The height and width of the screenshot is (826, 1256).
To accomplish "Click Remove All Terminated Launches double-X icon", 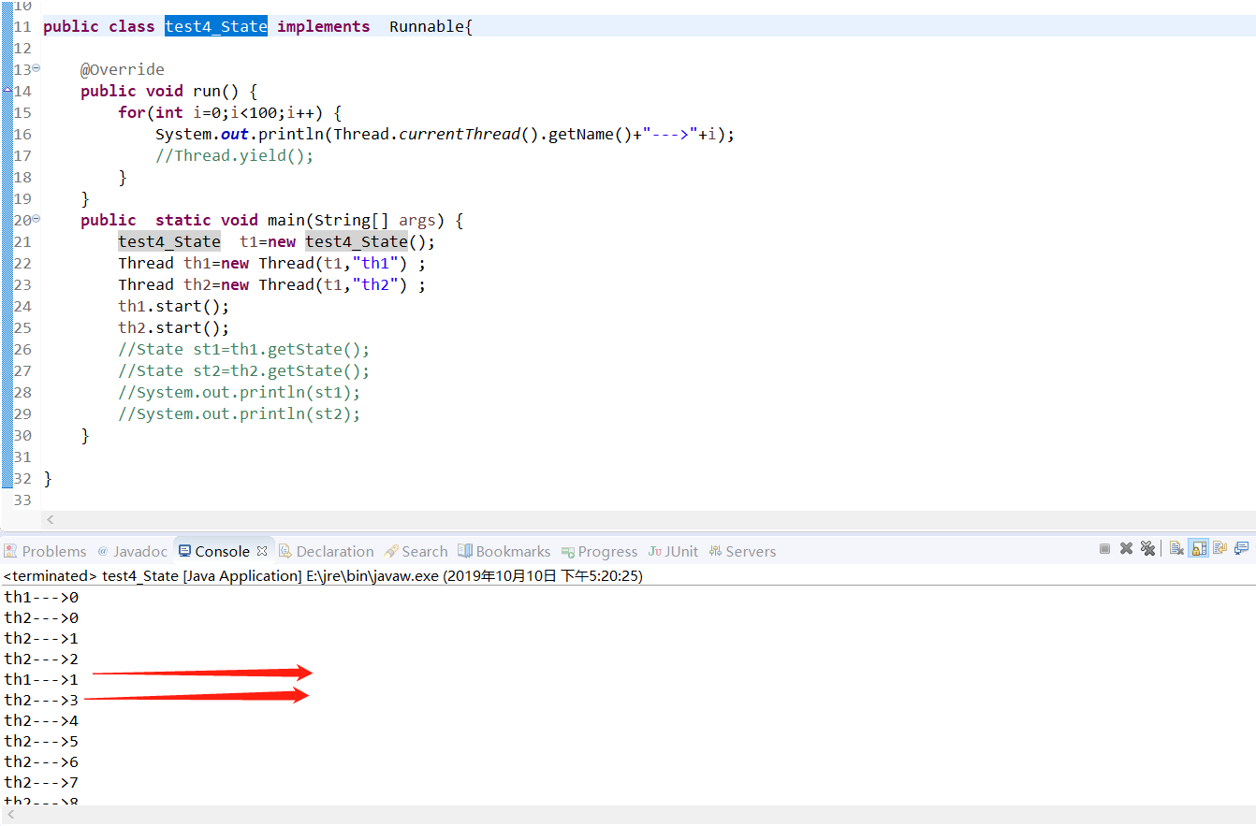I will [1148, 548].
